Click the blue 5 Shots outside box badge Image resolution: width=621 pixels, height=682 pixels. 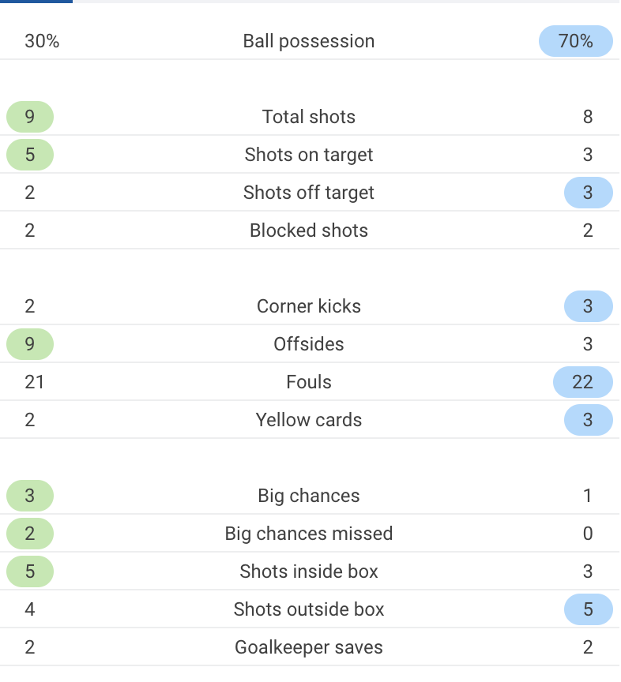pos(589,609)
